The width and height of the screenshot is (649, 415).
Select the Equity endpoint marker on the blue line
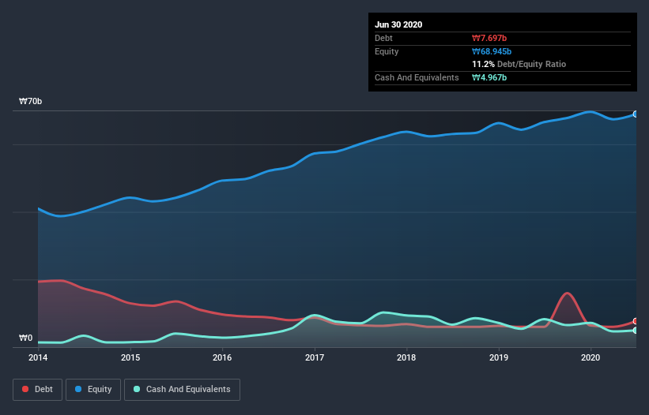tap(636, 114)
